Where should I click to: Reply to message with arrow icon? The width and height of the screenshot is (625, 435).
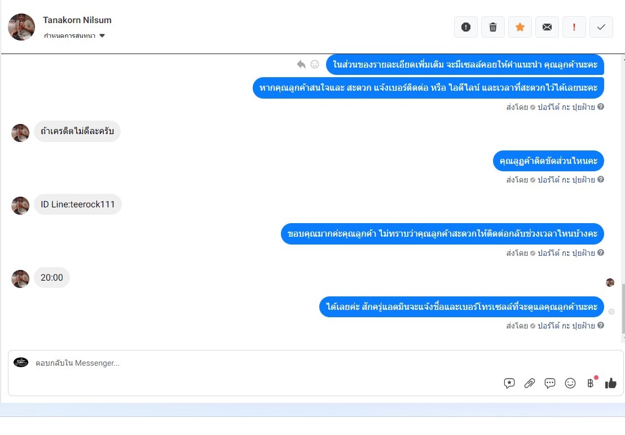coord(301,64)
